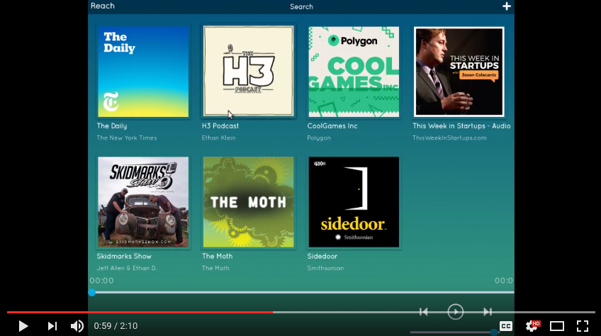Open the Skidmarks Show cover art
This screenshot has width=601, height=336.
(x=143, y=202)
